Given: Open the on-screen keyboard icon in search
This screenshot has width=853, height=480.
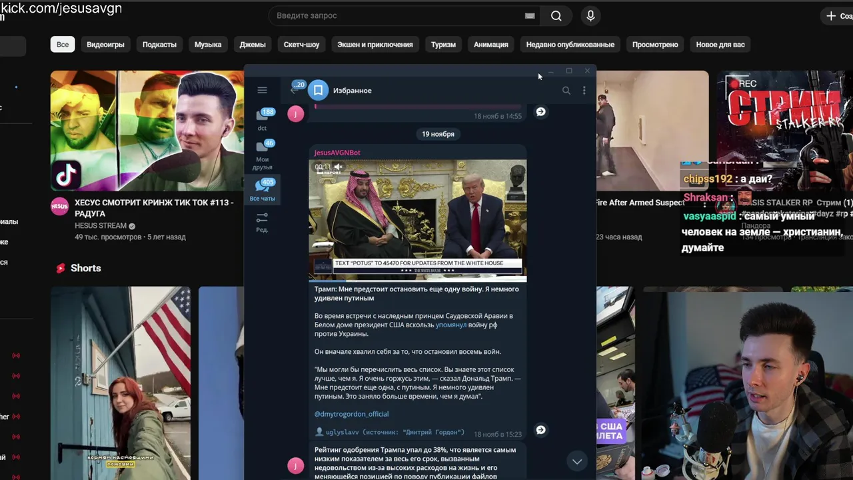Looking at the screenshot, I should [530, 15].
